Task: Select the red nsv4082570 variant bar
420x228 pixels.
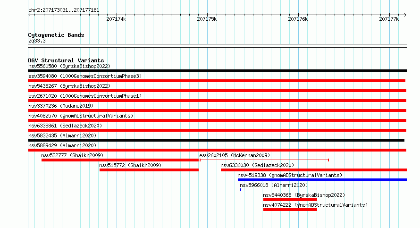Action: [x=217, y=120]
